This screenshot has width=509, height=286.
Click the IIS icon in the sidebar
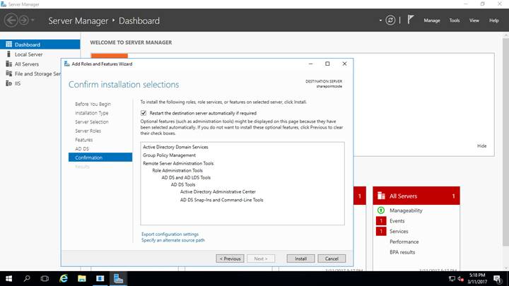pos(8,83)
